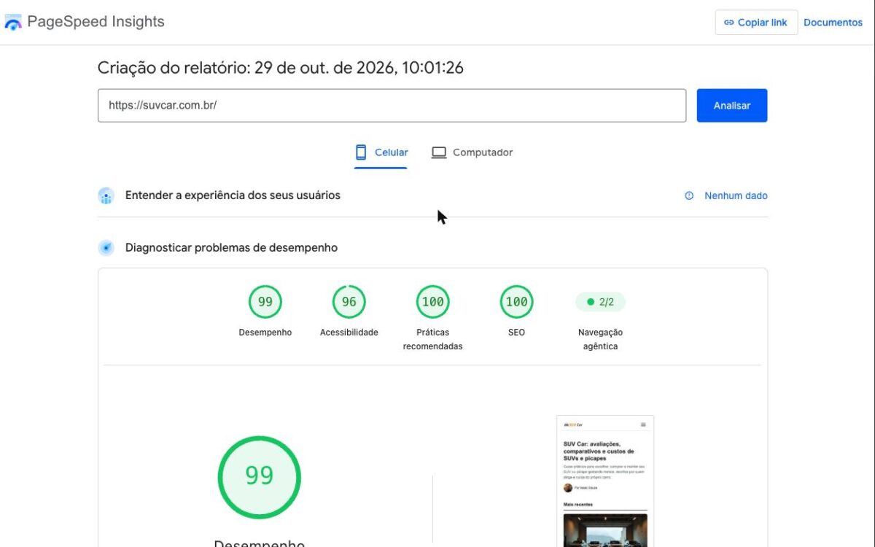Jump to the Acessibilidade 96 score gauge
This screenshot has height=547, width=875.
click(x=349, y=302)
